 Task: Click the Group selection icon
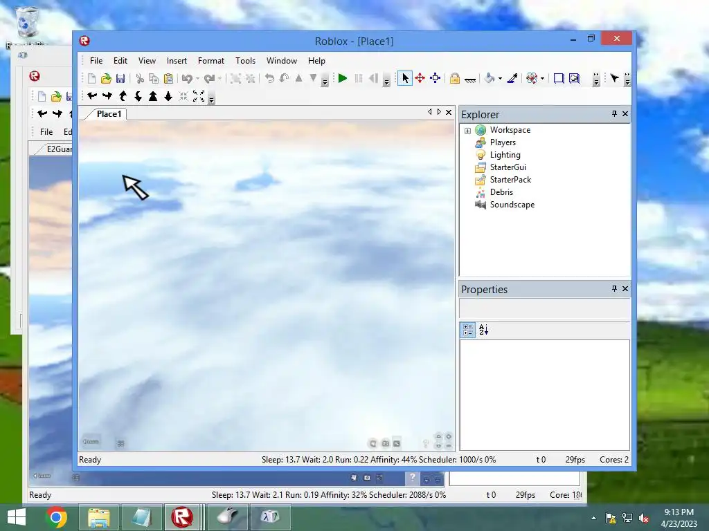235,79
